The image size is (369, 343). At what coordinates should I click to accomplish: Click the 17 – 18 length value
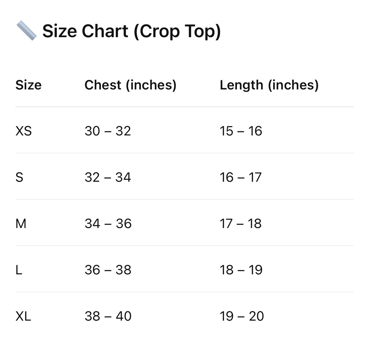241,224
